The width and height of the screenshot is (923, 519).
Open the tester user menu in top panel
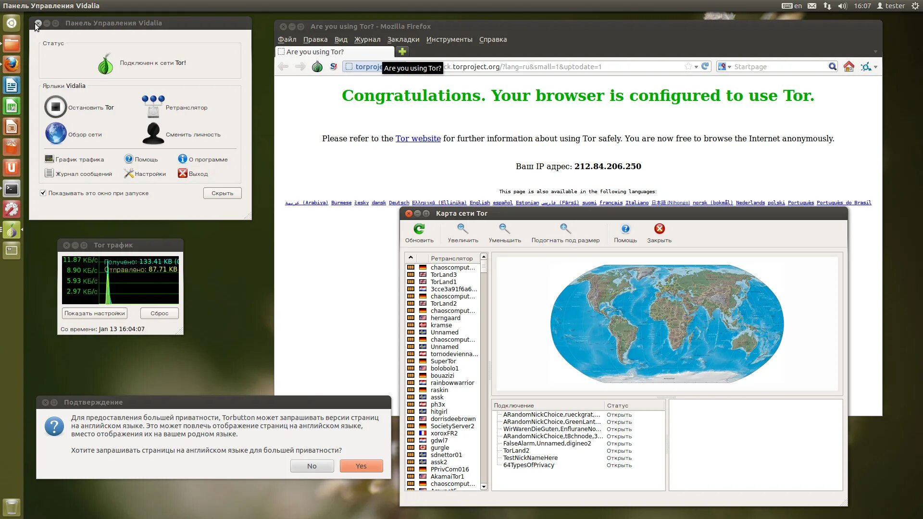pyautogui.click(x=891, y=6)
